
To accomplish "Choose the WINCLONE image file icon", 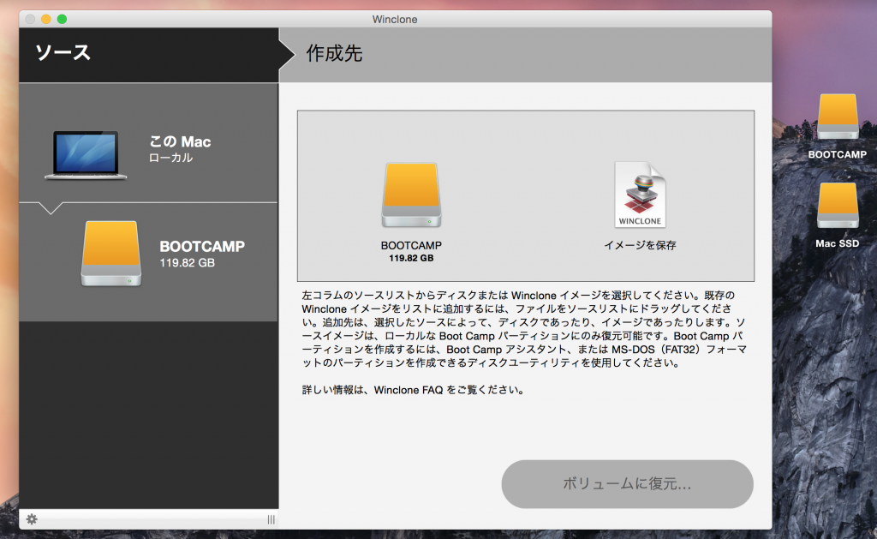I will click(x=640, y=195).
